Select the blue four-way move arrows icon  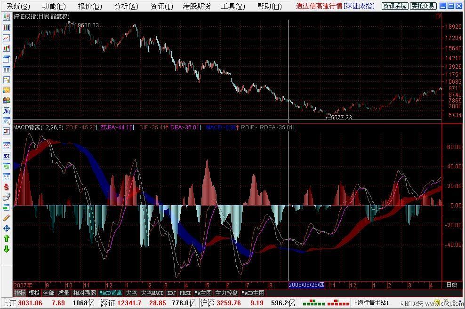pyautogui.click(x=7, y=228)
